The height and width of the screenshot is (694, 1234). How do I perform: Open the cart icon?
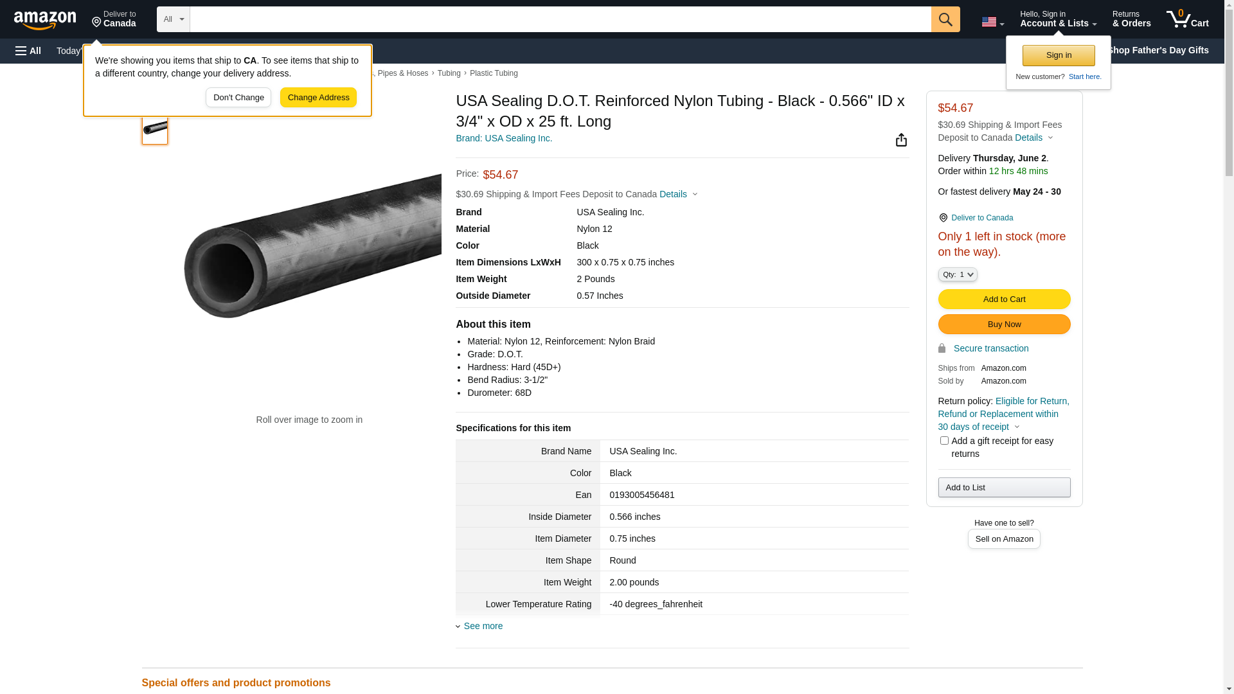[1187, 19]
